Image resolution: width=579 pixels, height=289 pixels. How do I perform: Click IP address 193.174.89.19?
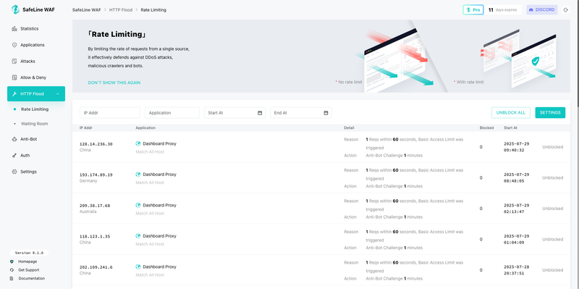96,175
